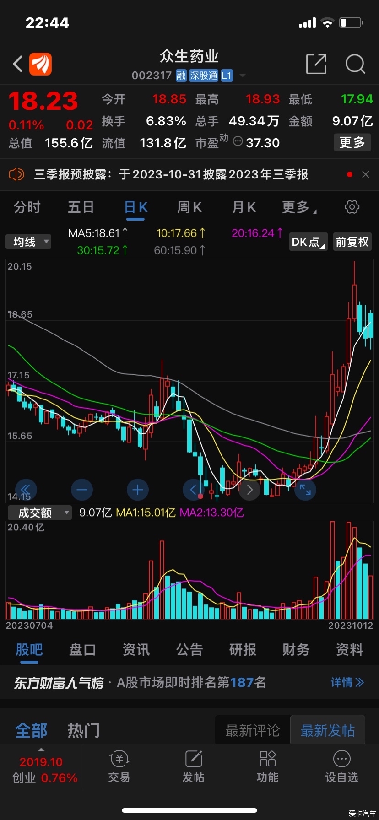Tap the 三季报预披露 announcement text
The width and height of the screenshot is (379, 820).
(171, 174)
